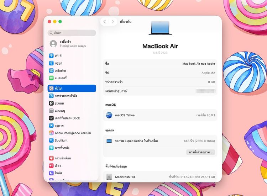The image size is (267, 196).
Task: Click the free space '211.52 GB จาก 245.11 GB'
Action: tap(192, 177)
